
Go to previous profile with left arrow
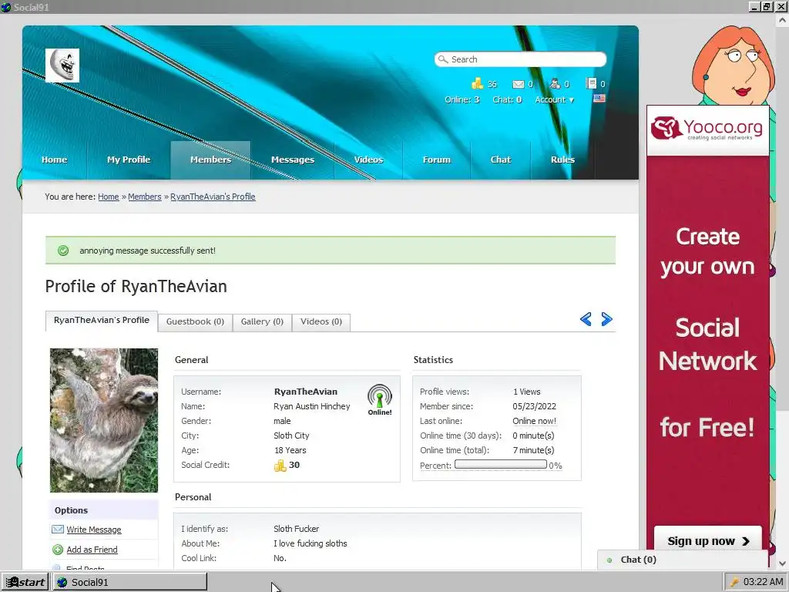pyautogui.click(x=586, y=319)
